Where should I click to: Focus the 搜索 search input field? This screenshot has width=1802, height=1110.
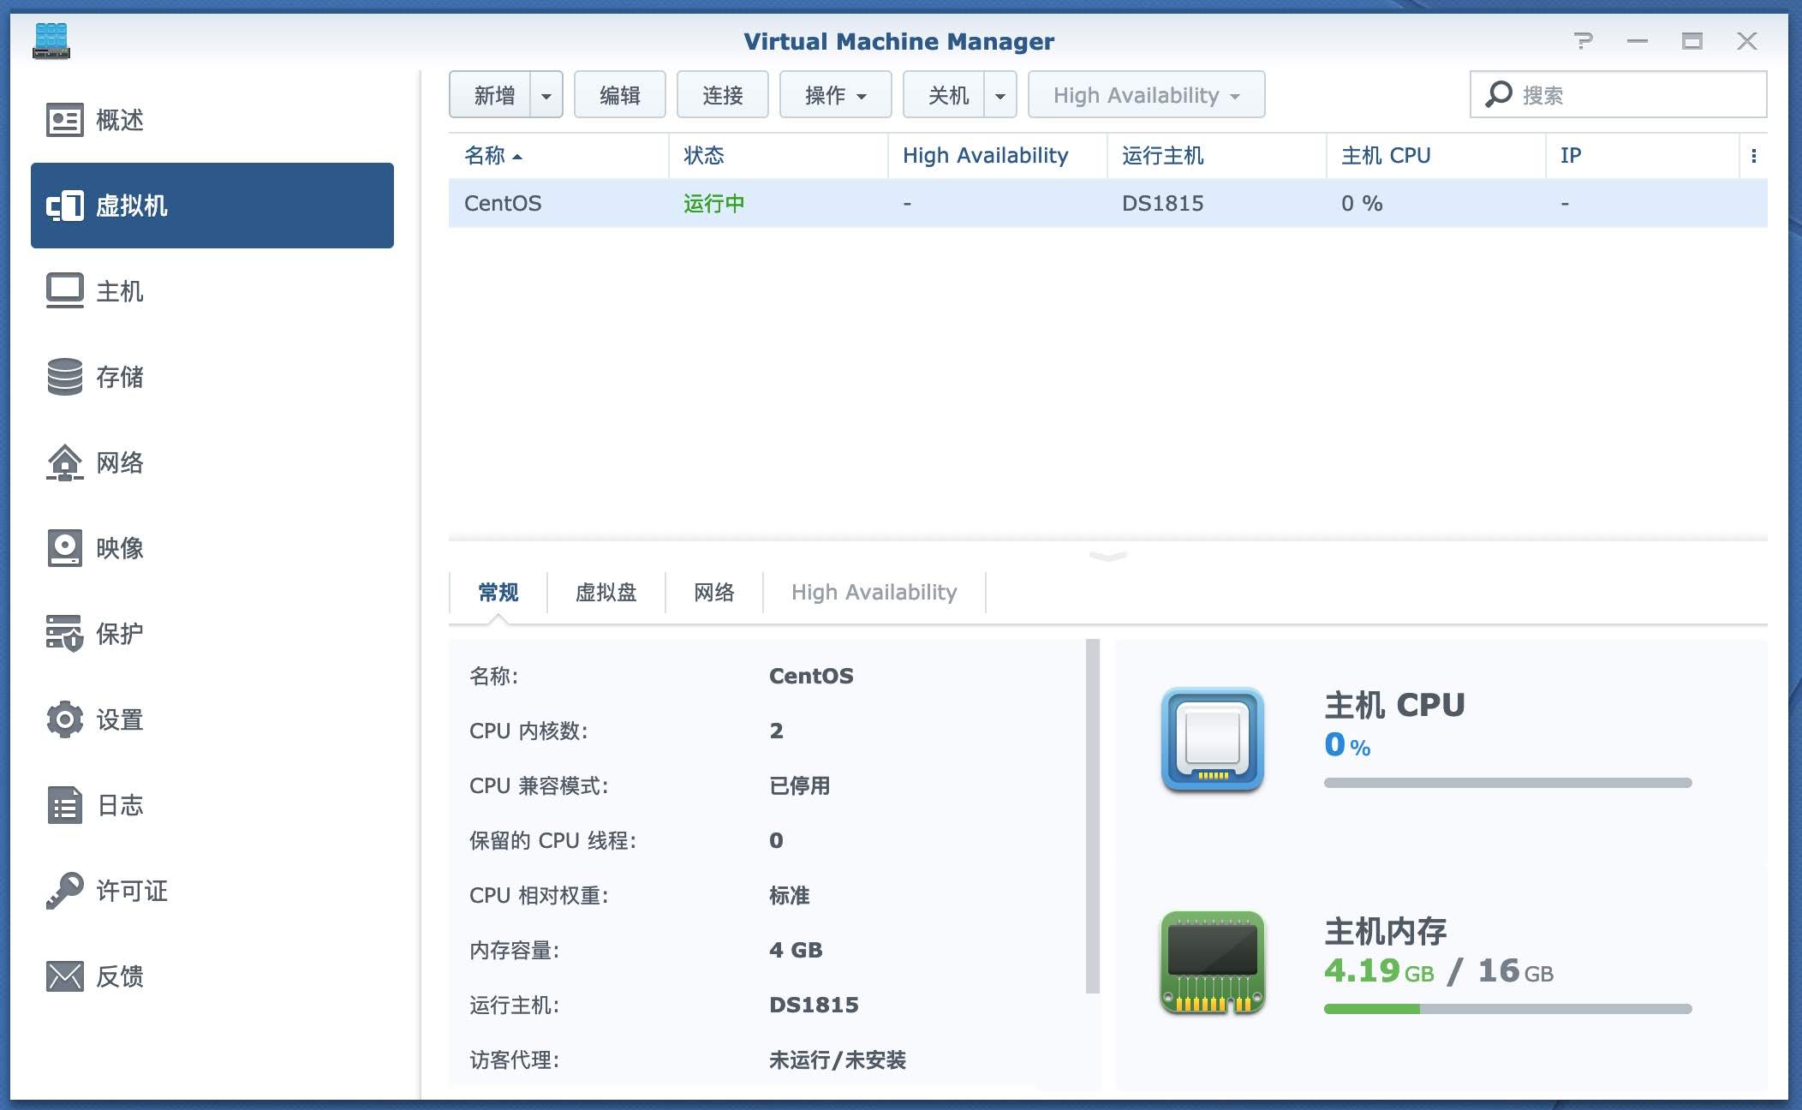click(1618, 94)
